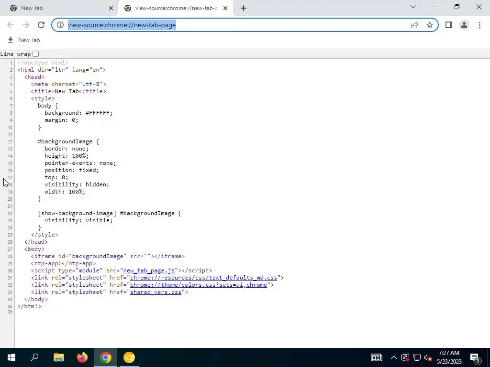Screen dimensions: 490x367
Task: Close the New Tab tab
Action: point(111,8)
